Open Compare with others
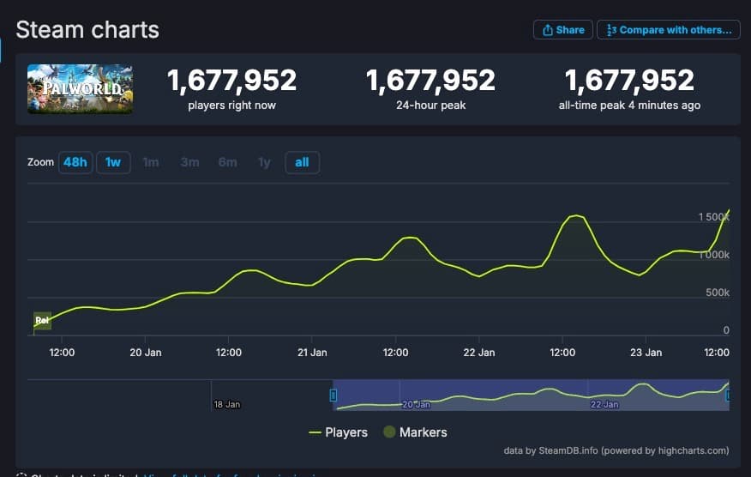Viewport: 751px width, 477px height. (669, 30)
